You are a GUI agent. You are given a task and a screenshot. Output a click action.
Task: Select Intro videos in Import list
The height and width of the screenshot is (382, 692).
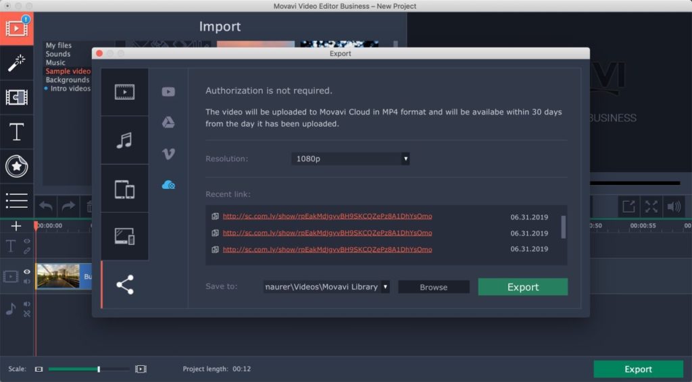click(70, 88)
